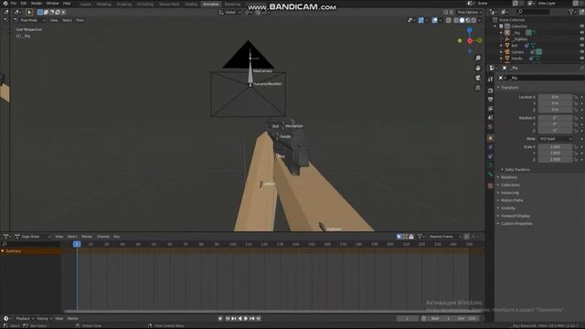This screenshot has width=585, height=329.
Task: Expand the Viewport Display panel
Action: pyautogui.click(x=515, y=216)
